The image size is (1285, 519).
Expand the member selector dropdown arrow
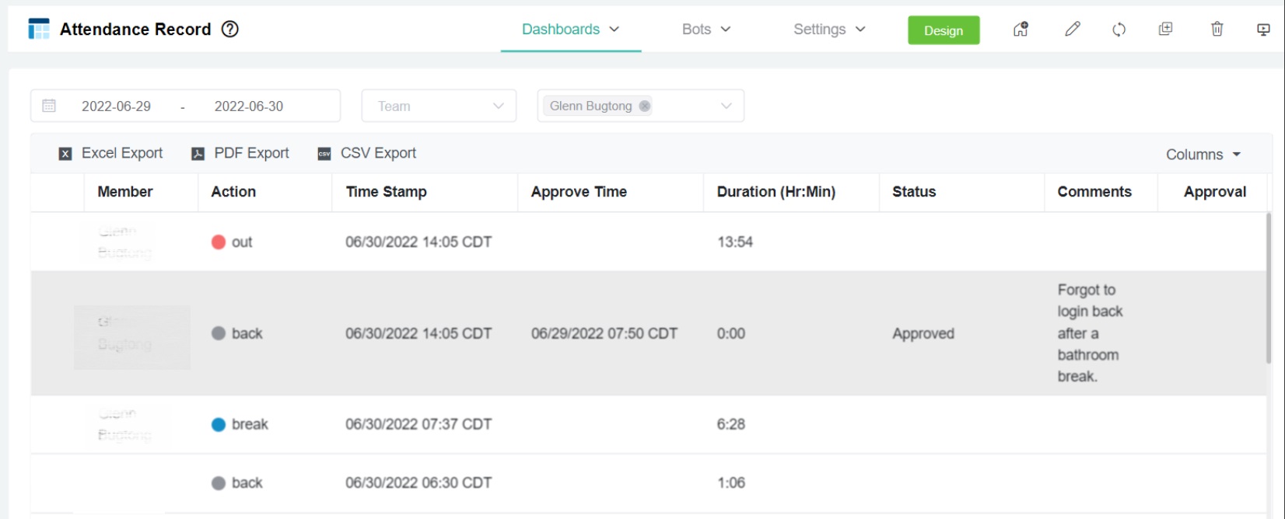click(726, 106)
